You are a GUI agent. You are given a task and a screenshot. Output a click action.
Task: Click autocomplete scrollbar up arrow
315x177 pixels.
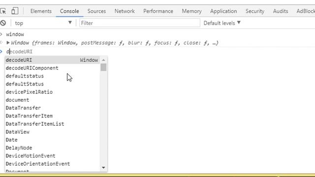103,60
